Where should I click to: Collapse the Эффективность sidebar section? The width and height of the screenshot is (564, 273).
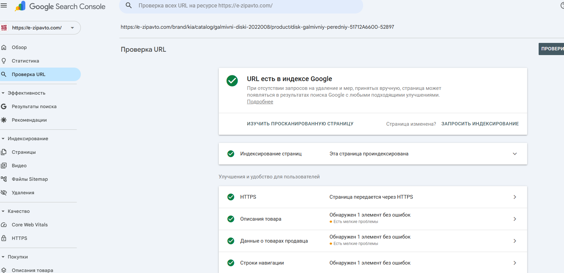(x=3, y=93)
